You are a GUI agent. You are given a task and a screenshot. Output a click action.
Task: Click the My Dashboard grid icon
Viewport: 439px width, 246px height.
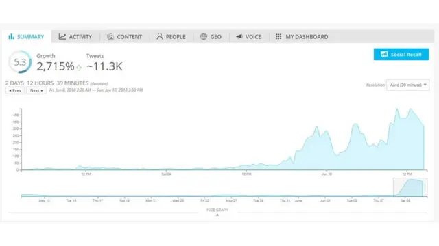278,36
